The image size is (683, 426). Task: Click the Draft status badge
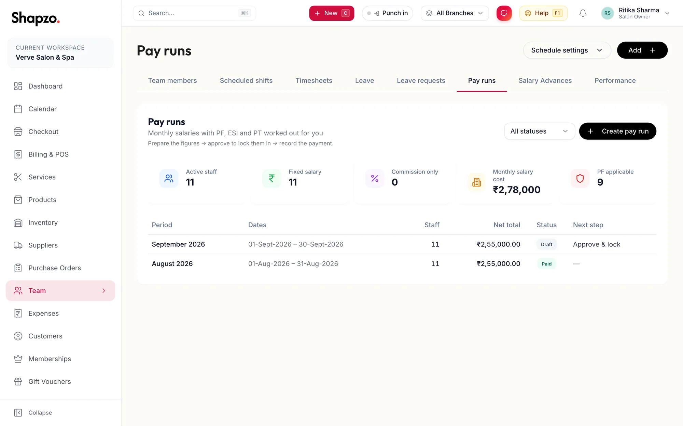pyautogui.click(x=546, y=244)
